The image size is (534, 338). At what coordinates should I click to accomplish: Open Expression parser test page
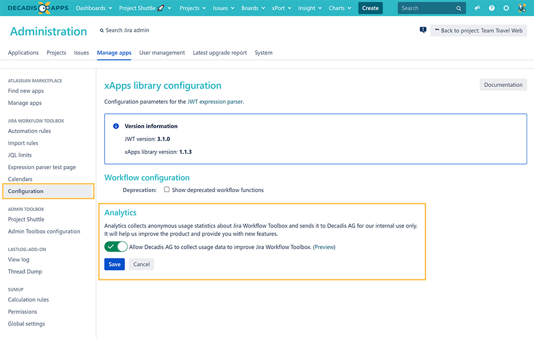click(x=42, y=167)
